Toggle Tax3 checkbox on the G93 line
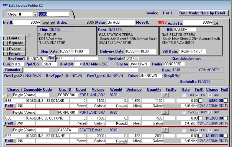Image resolution: width=232 pixels, height=147 pixels. (x=184, y=95)
